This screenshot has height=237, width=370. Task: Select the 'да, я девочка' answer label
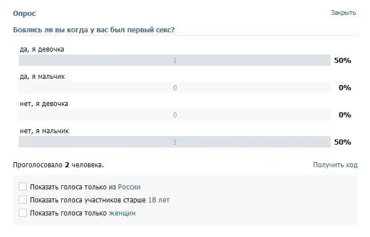coord(42,49)
